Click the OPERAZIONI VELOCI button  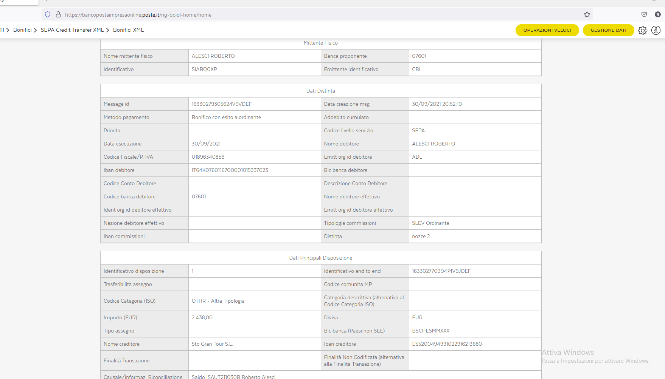click(547, 30)
